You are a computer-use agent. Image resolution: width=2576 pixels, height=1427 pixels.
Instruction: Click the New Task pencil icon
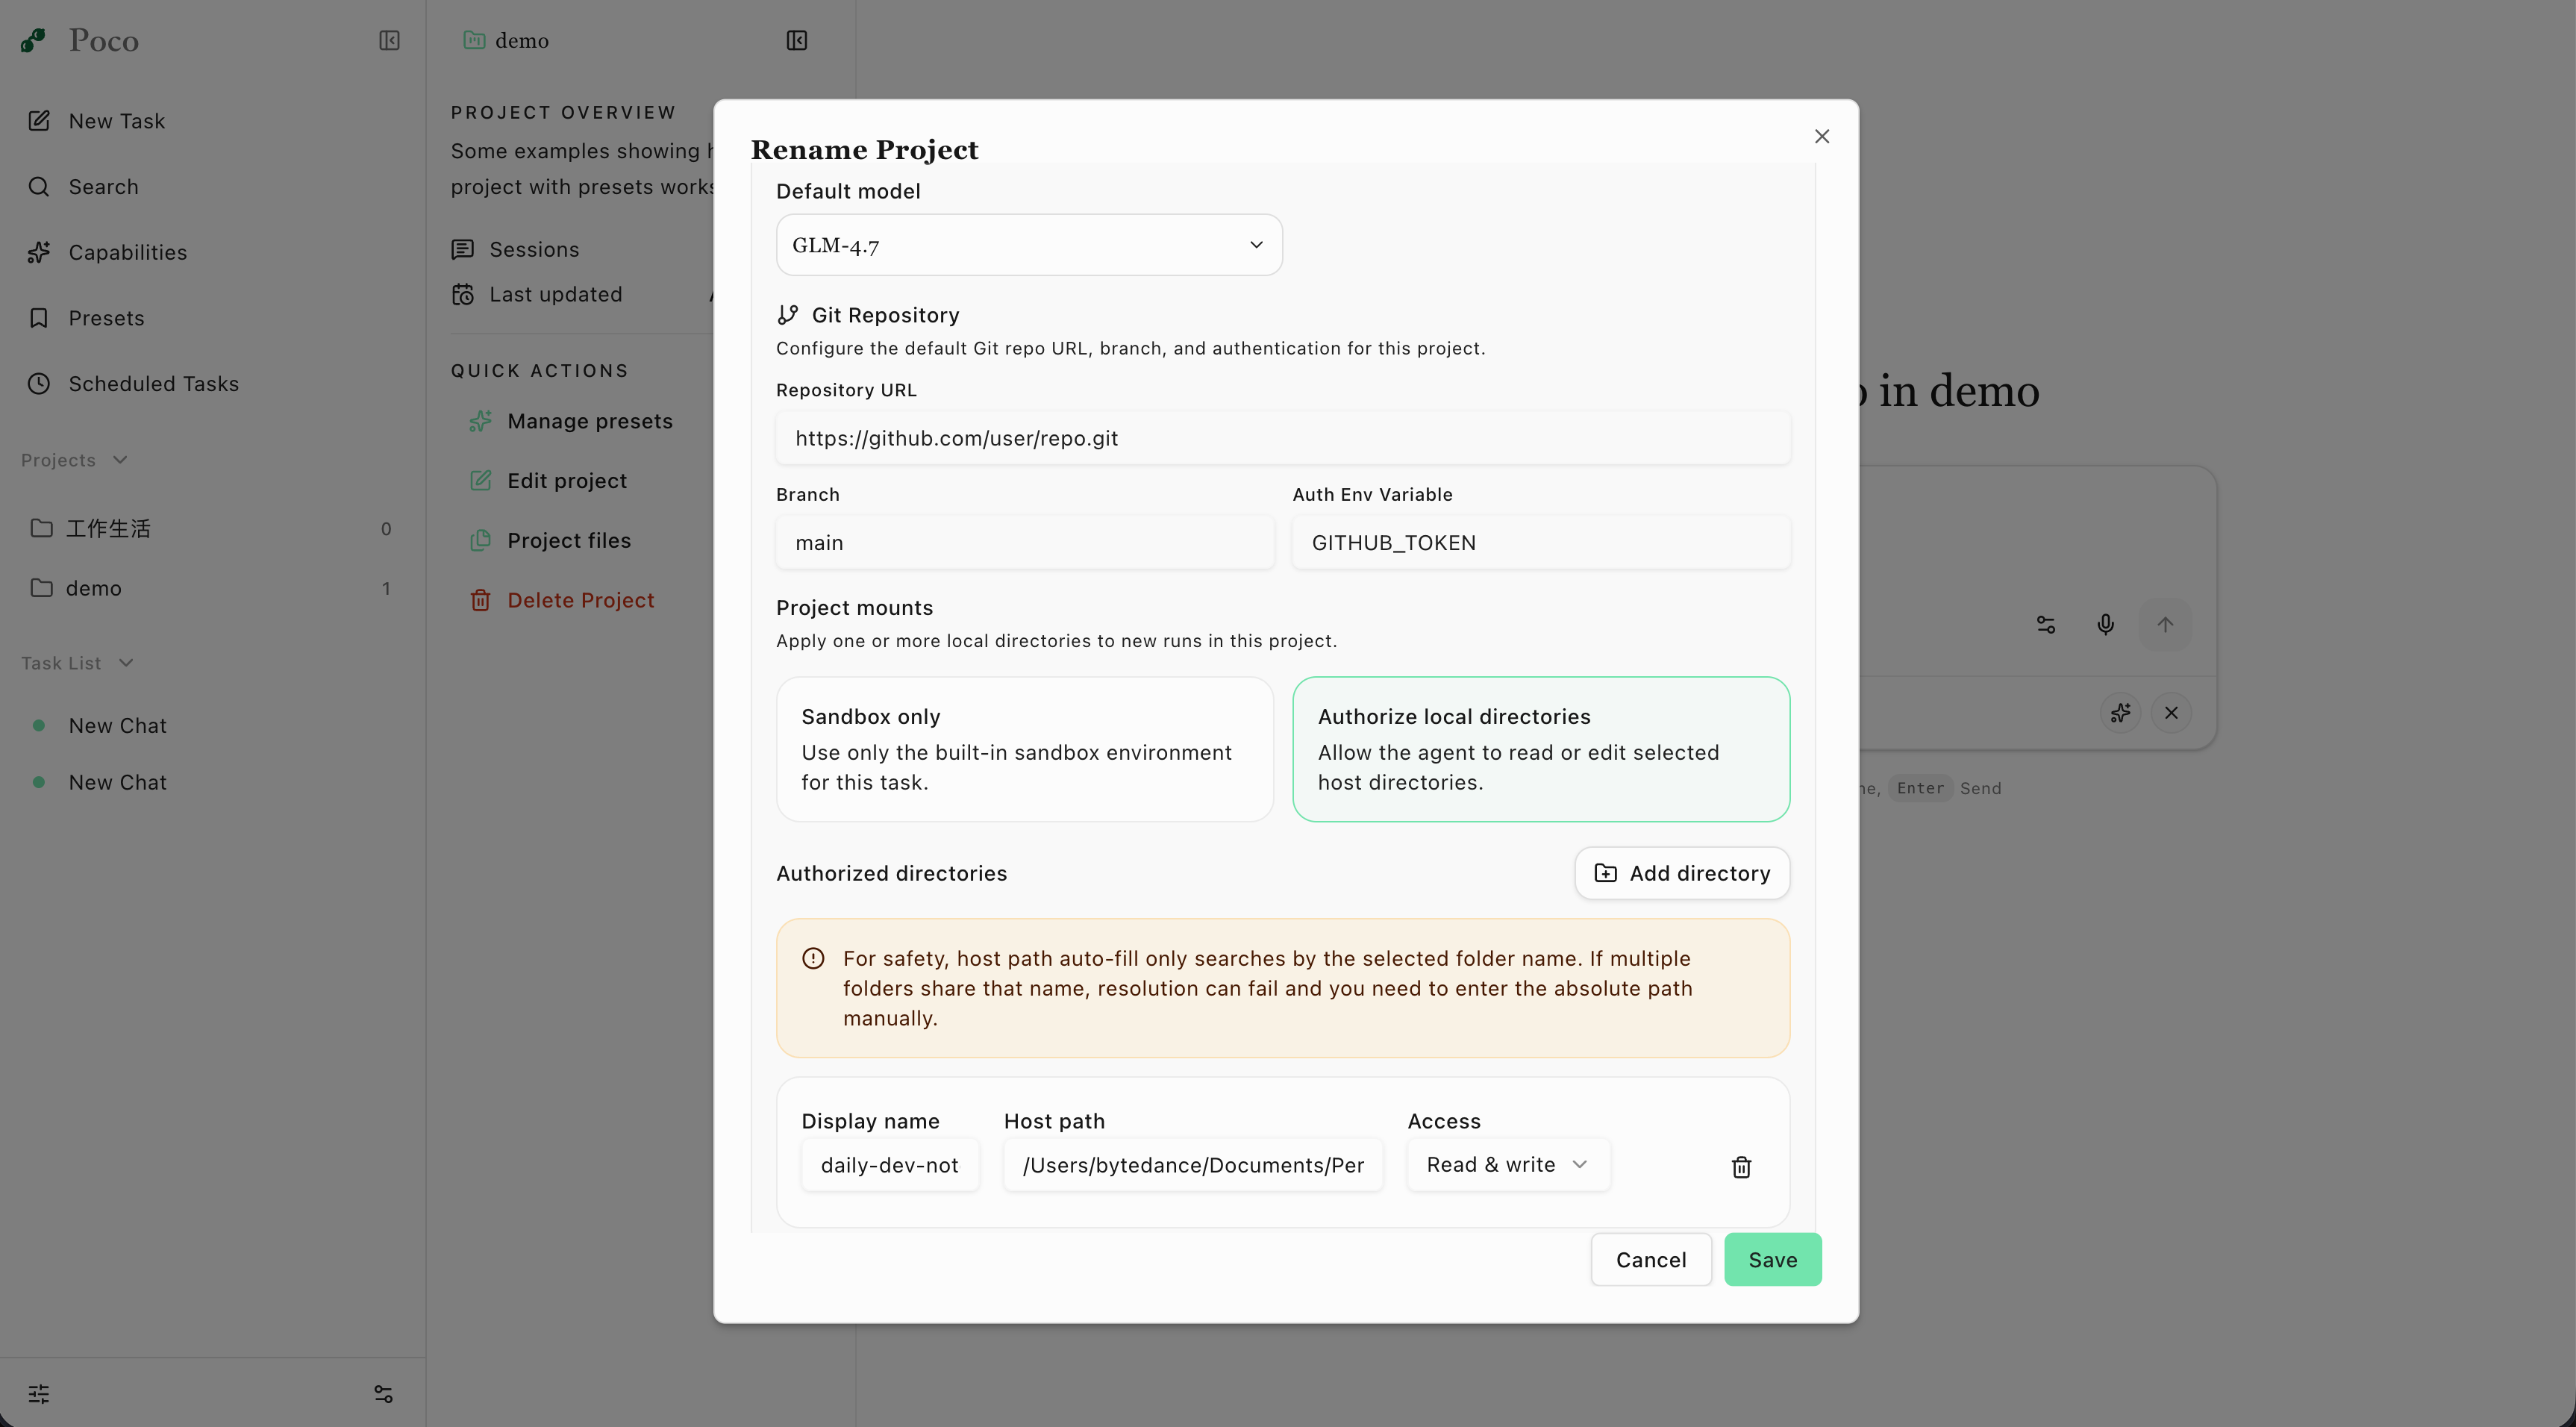pos(39,121)
